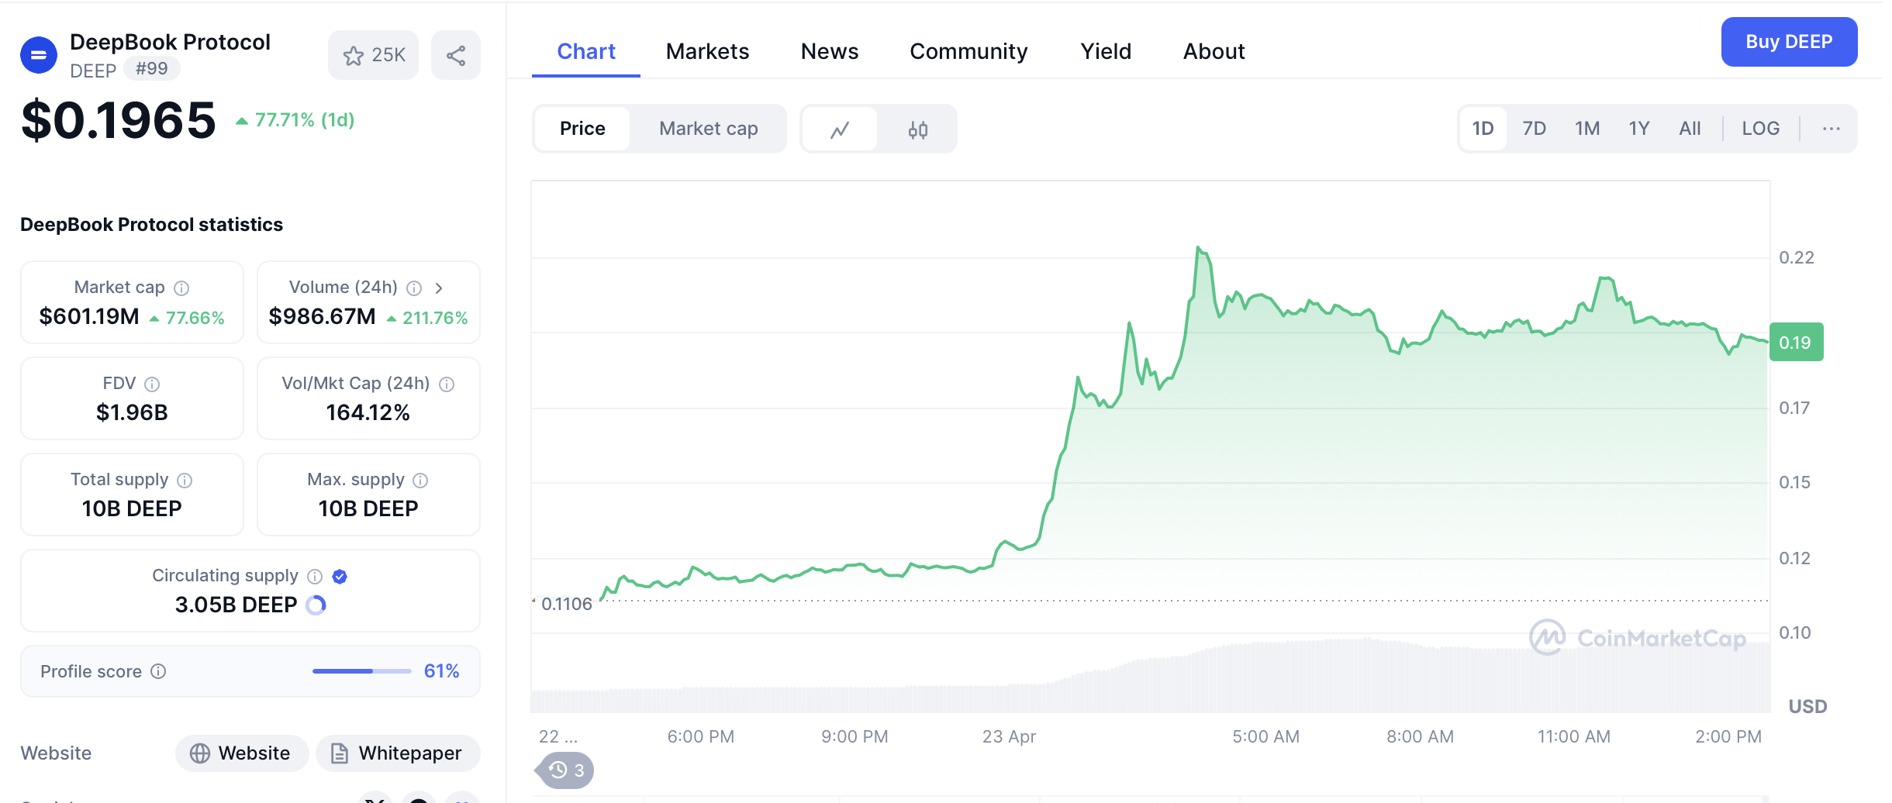Image resolution: width=1892 pixels, height=803 pixels.
Task: Open the chart more options menu
Action: tap(1831, 129)
